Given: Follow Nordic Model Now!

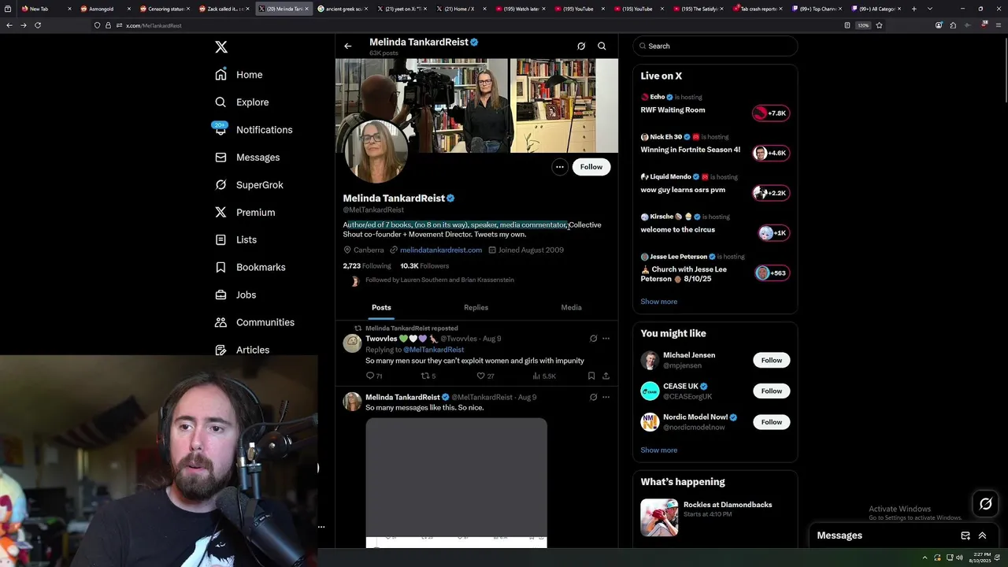Looking at the screenshot, I should 772,422.
